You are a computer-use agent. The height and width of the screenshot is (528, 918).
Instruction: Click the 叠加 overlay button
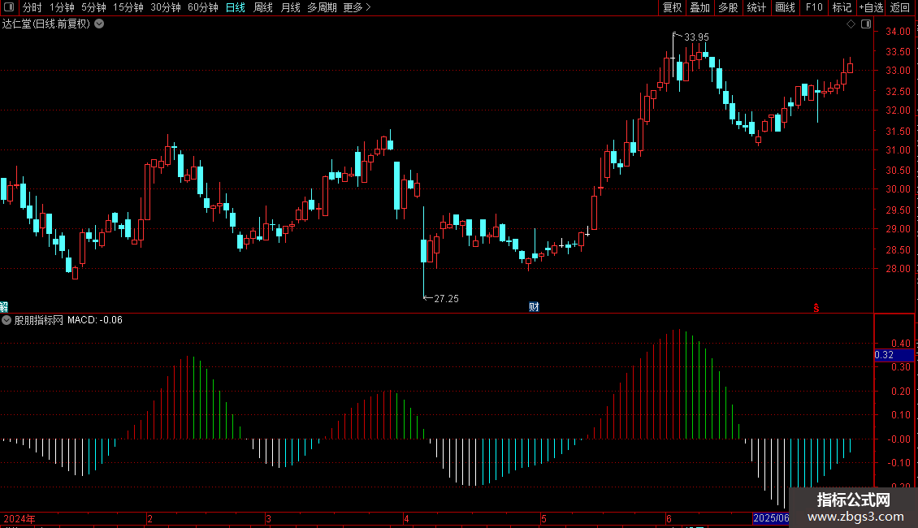699,7
